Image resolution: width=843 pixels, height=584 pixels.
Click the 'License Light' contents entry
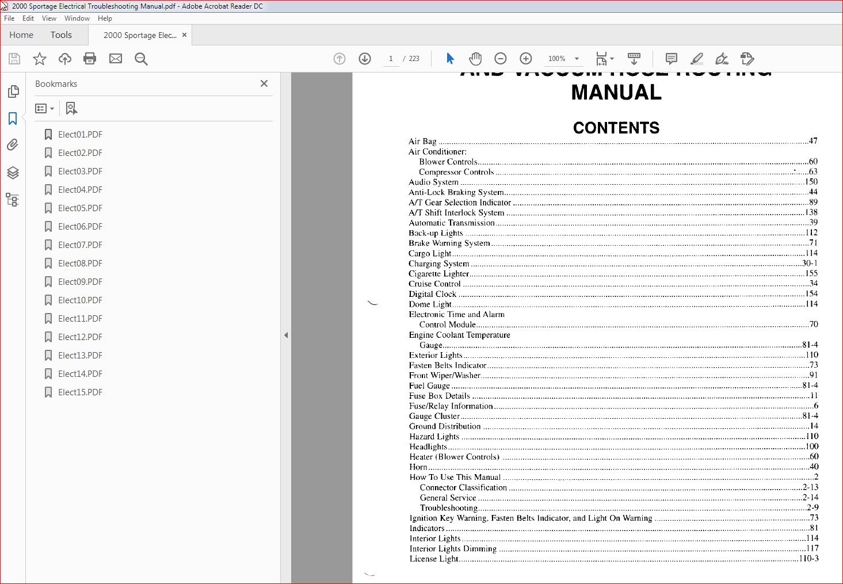pos(613,559)
